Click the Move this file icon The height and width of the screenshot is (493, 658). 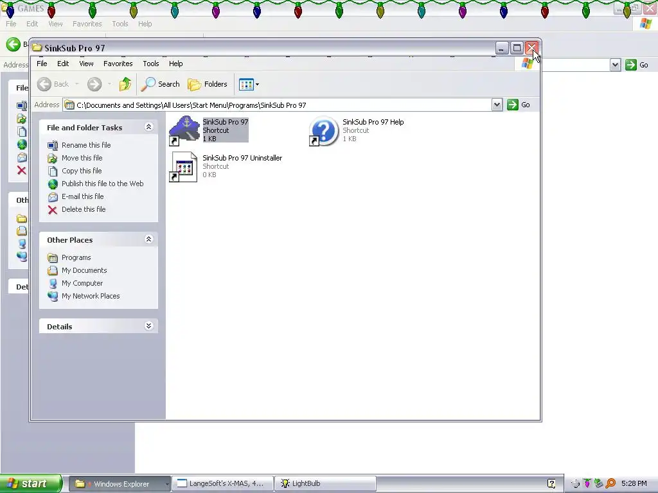(x=53, y=159)
